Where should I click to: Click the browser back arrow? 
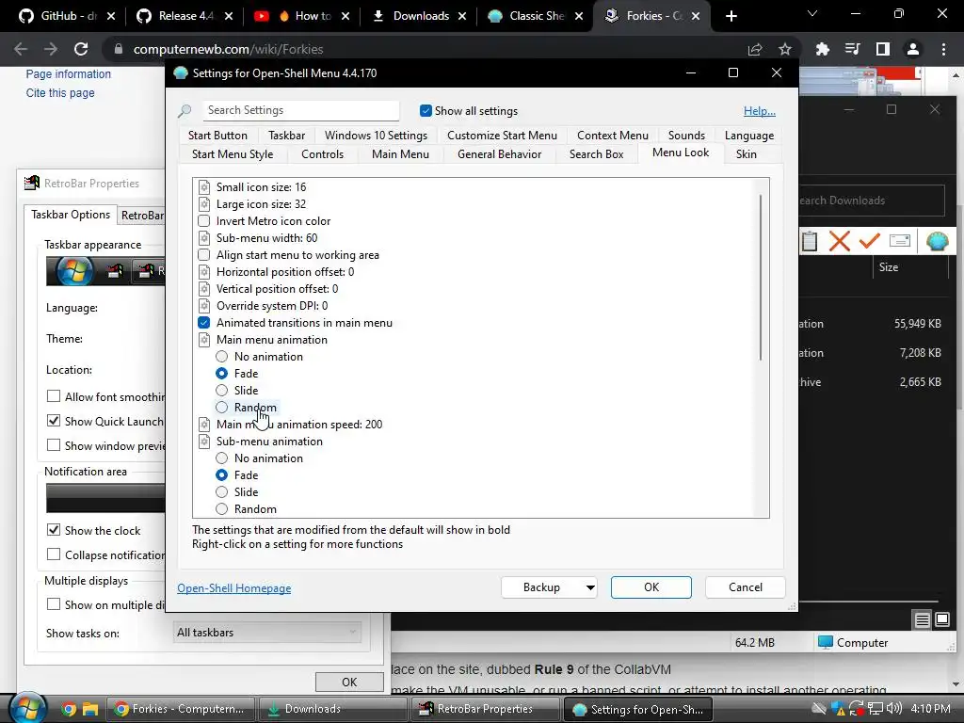coord(21,49)
